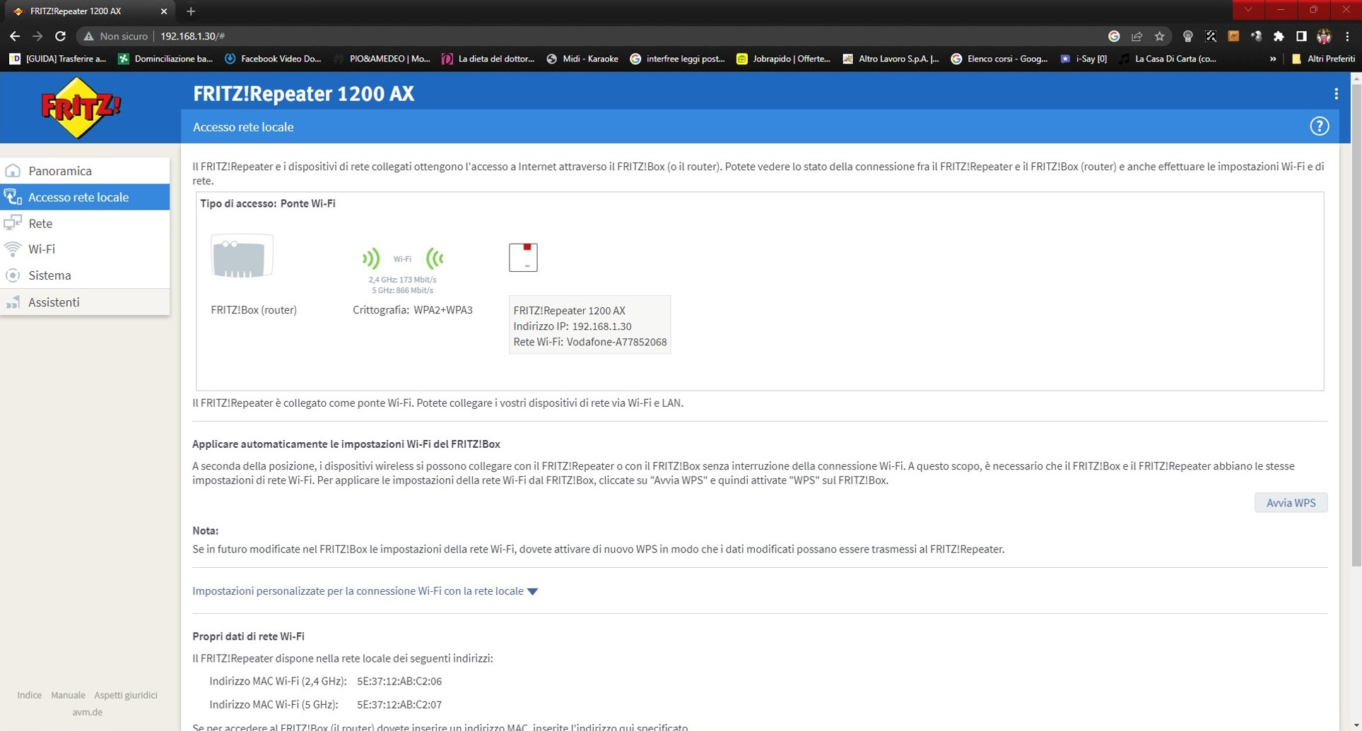Open PIO&AMEDEO bookmark

382,59
